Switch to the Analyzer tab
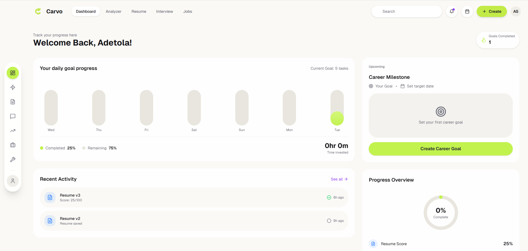Screen dimensions: 528x251 [113, 11]
